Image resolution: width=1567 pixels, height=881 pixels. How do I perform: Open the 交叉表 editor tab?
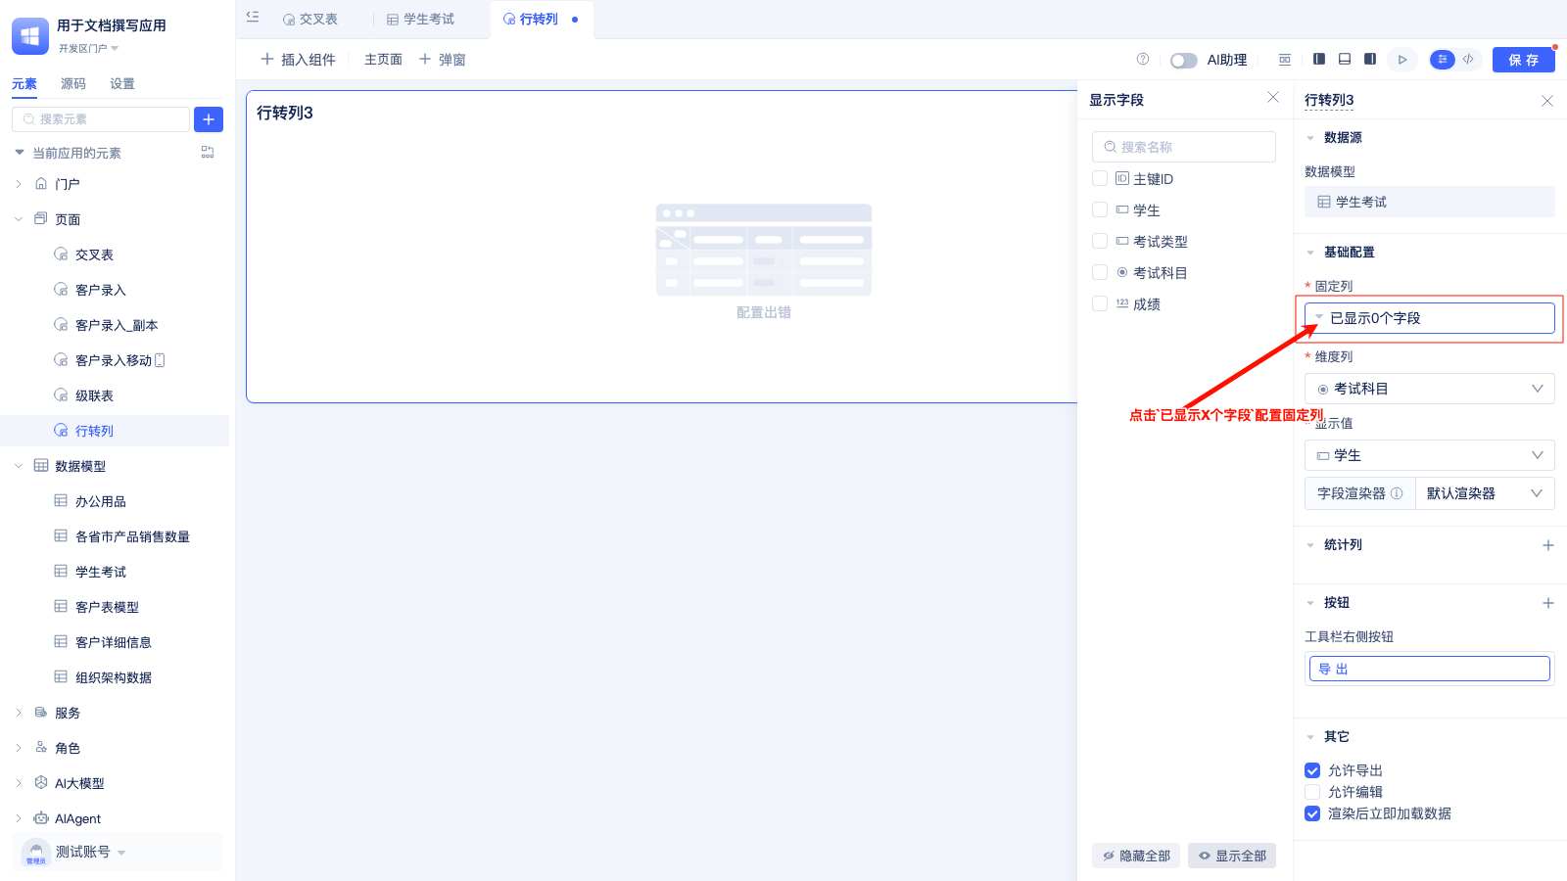pyautogui.click(x=310, y=20)
